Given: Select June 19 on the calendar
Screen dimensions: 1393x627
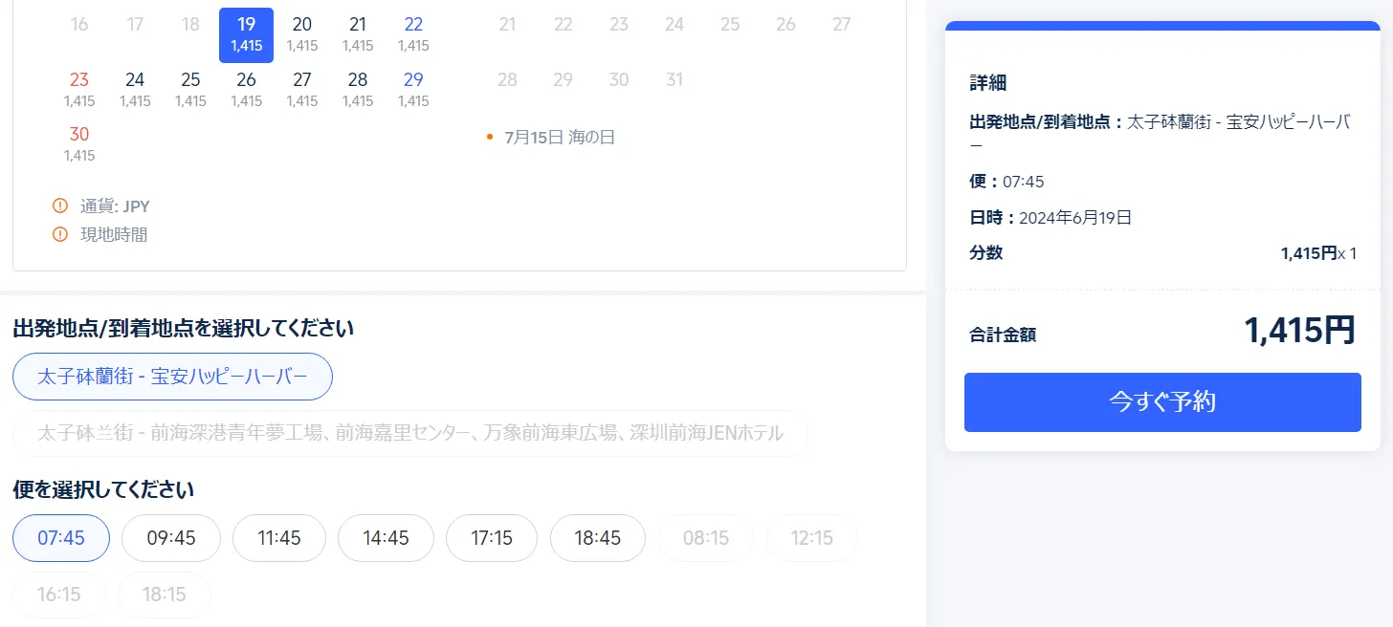Looking at the screenshot, I should click(x=246, y=34).
